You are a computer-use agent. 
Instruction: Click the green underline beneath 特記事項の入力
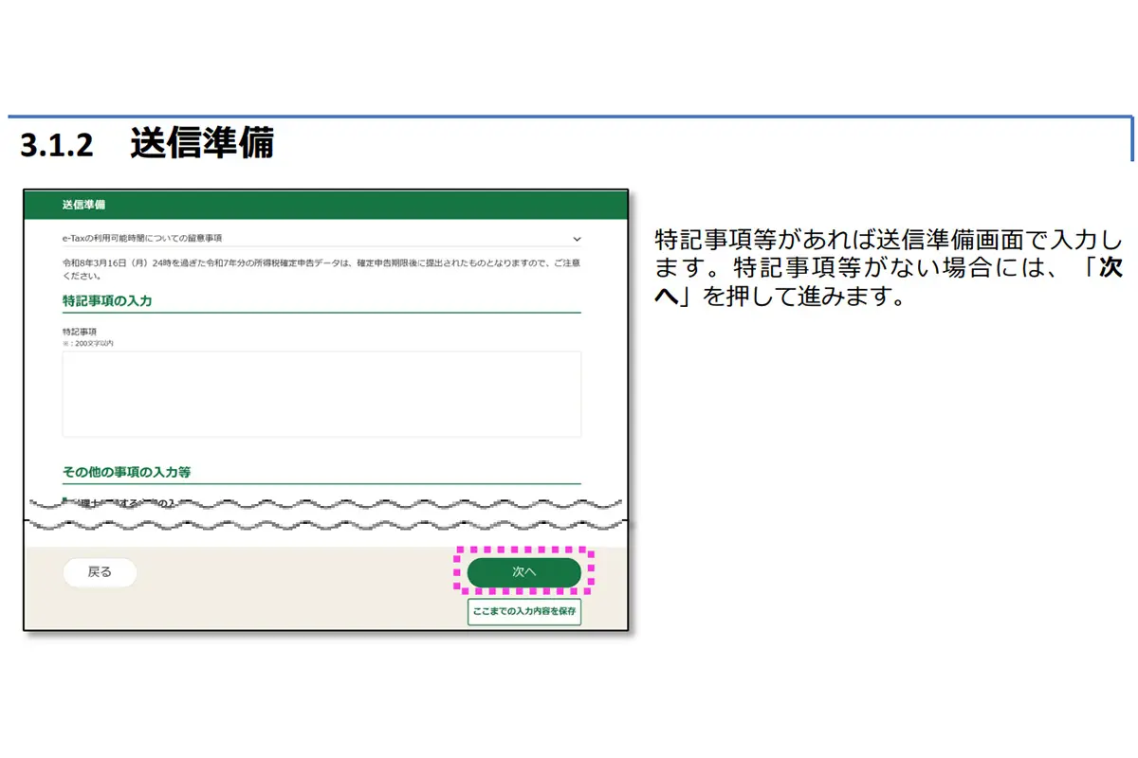coord(321,312)
